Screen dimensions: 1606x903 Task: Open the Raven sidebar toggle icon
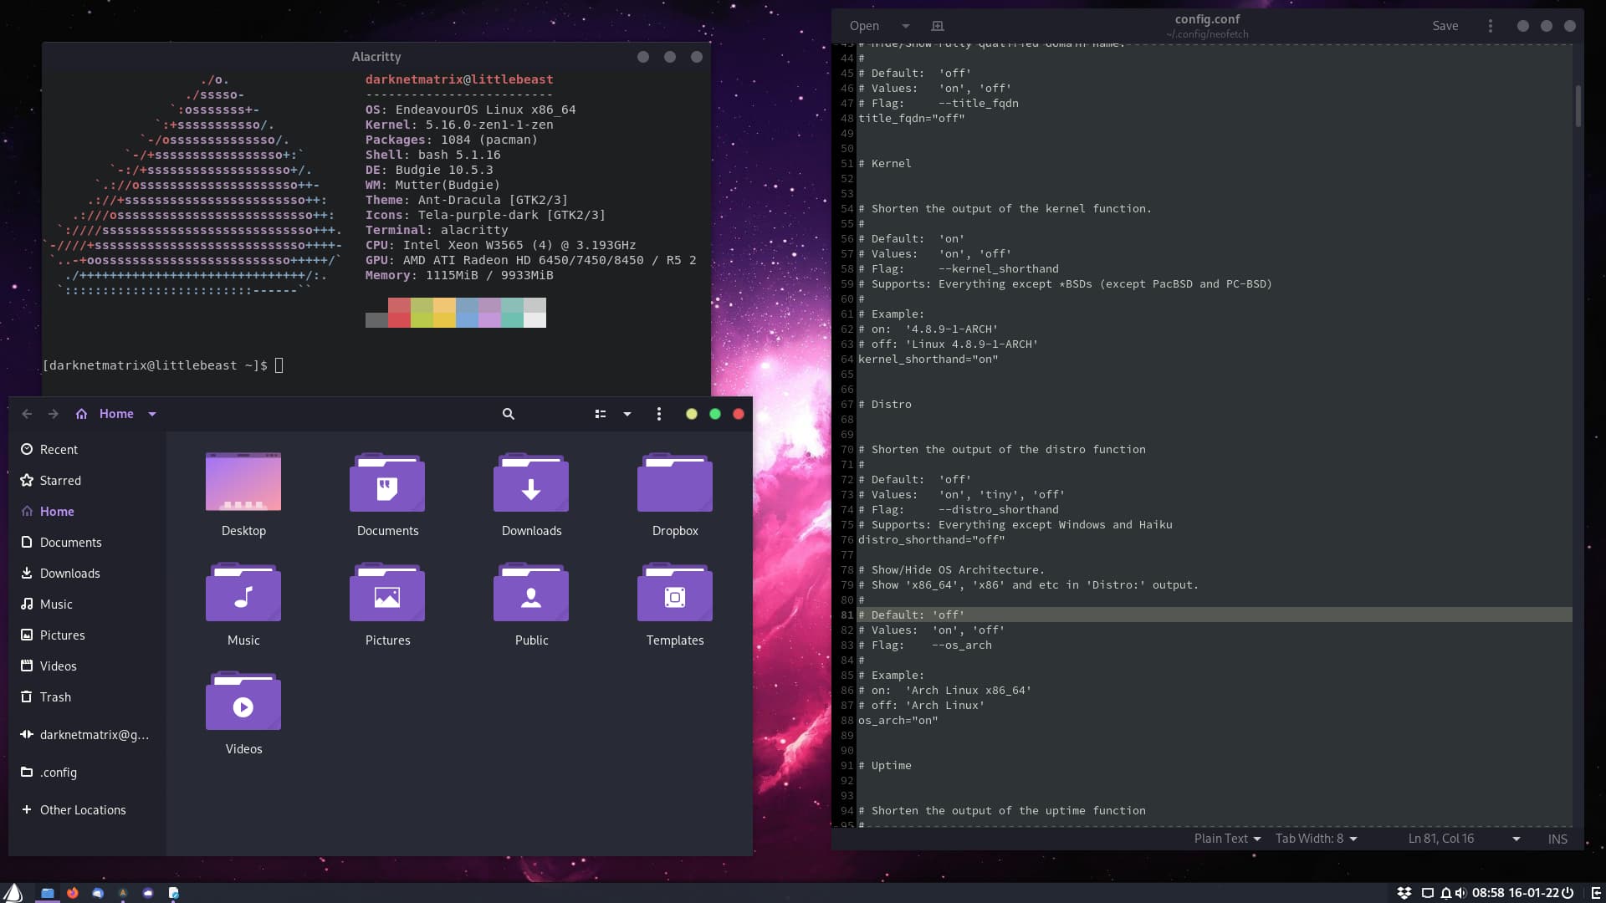[x=1595, y=893]
